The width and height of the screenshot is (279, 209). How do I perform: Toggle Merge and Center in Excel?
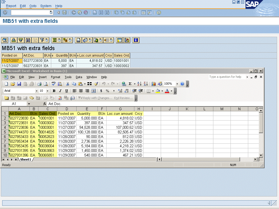coord(93,91)
